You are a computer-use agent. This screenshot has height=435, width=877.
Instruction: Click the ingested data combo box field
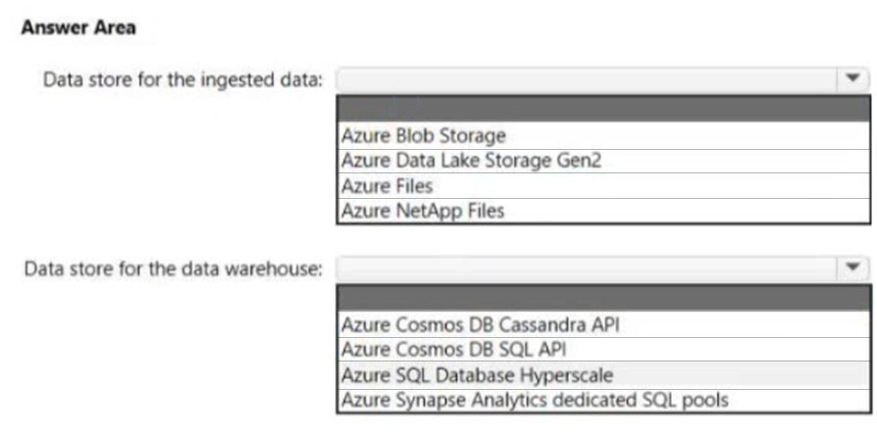point(587,80)
